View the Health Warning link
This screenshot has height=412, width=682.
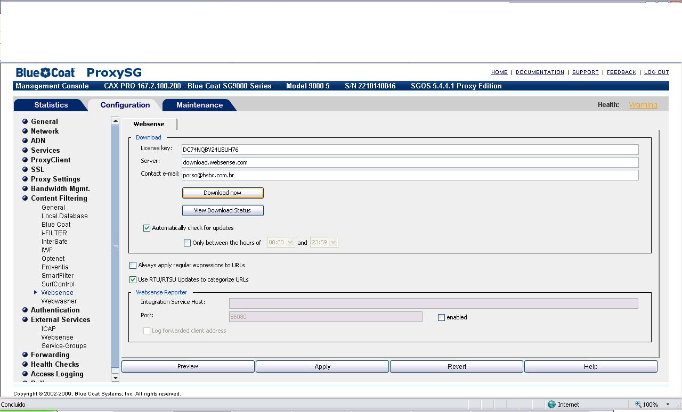643,105
